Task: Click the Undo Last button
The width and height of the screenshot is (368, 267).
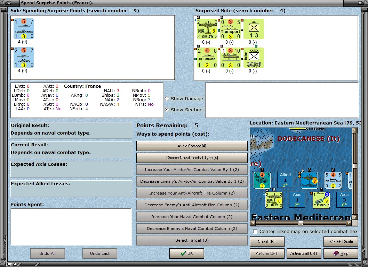Action: click(100, 253)
